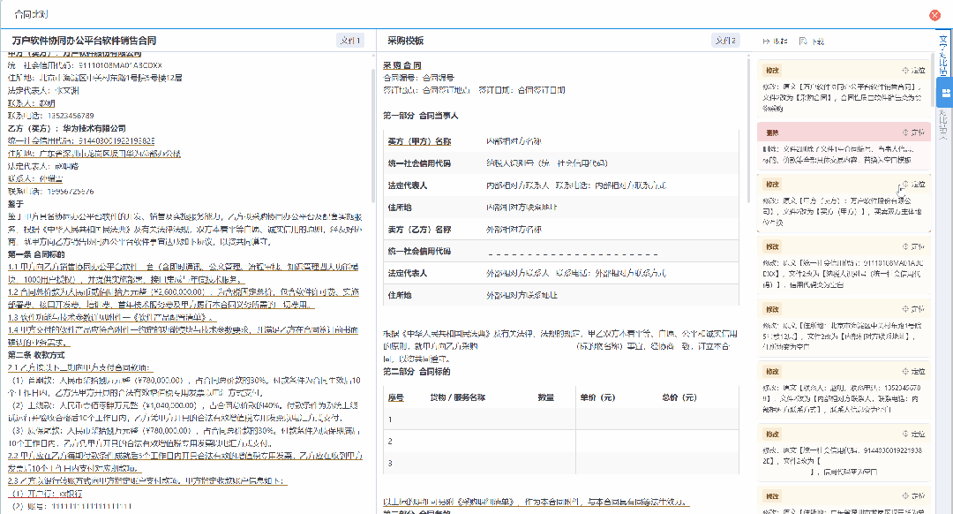This screenshot has height=514, width=953.
Task: Click the 文件1 badge on the left document header
Action: tap(350, 41)
